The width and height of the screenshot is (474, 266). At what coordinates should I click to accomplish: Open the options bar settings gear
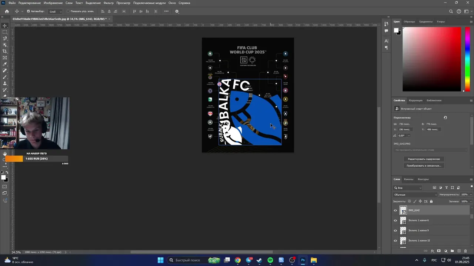pyautogui.click(x=177, y=11)
